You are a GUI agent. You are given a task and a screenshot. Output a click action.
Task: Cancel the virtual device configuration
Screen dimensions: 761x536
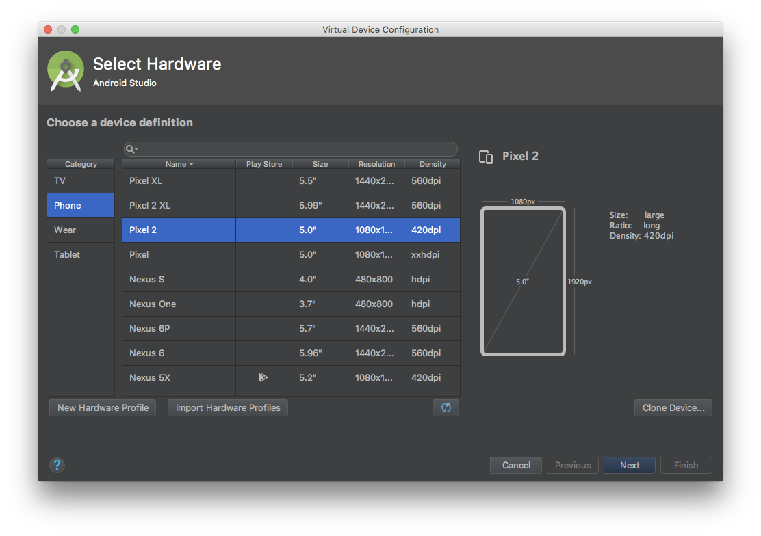tap(516, 465)
